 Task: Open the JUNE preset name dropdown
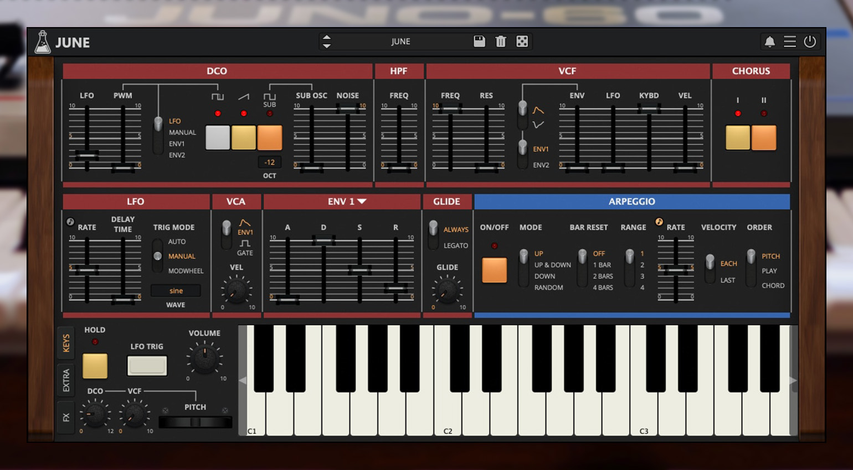(x=400, y=41)
